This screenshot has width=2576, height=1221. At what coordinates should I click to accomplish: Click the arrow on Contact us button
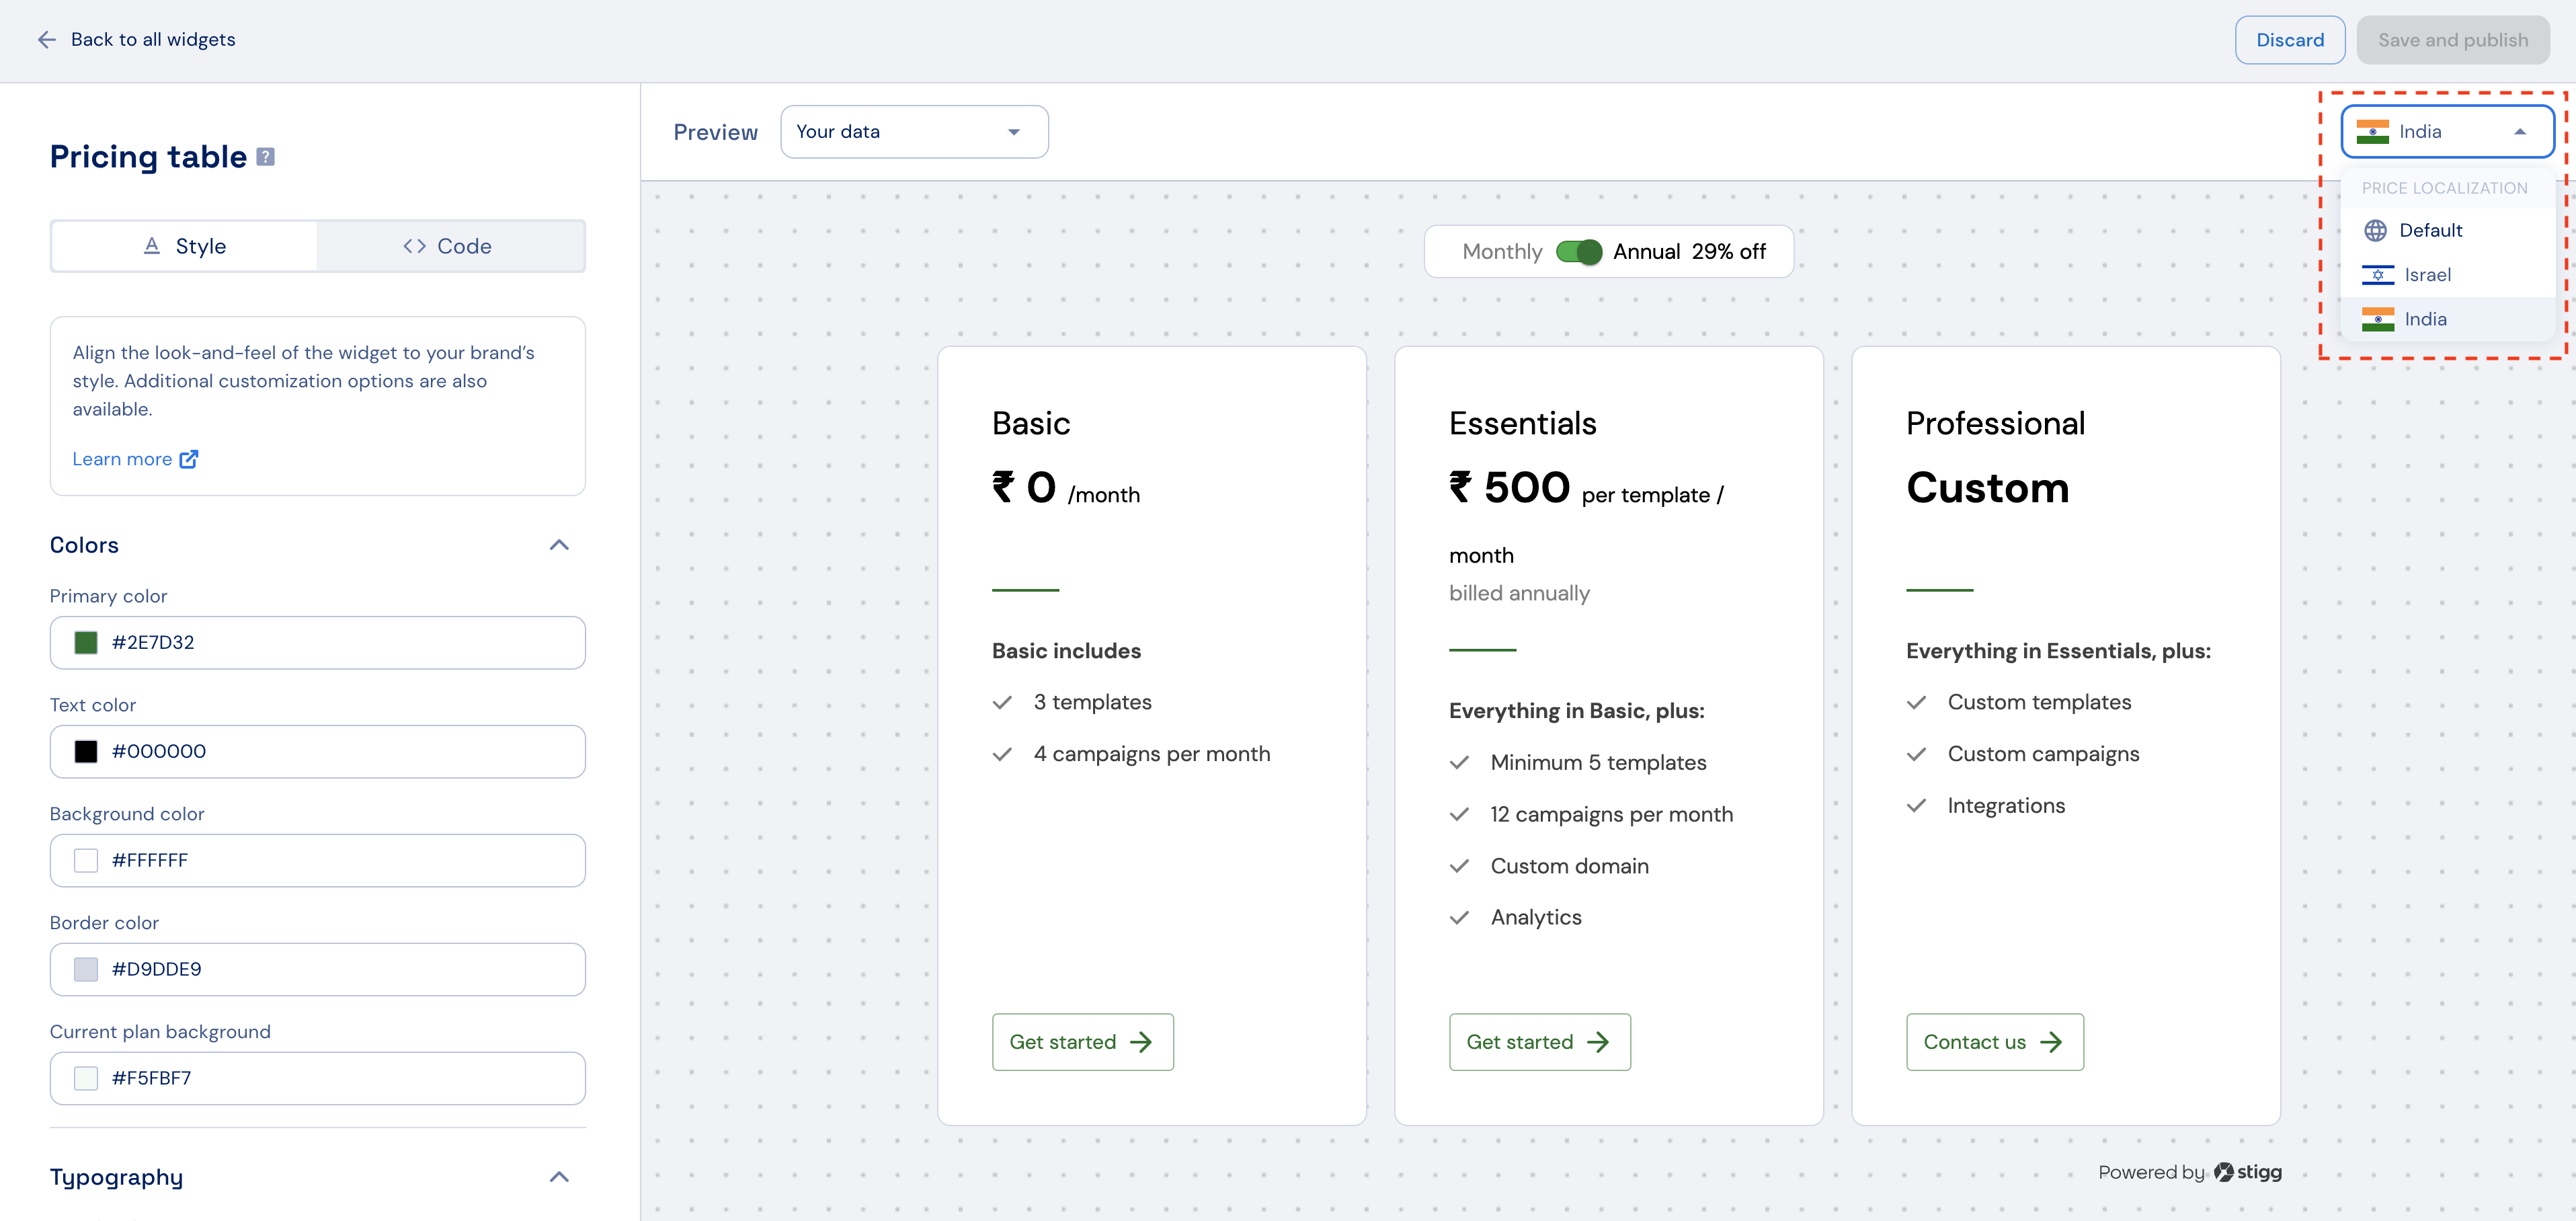pos(2051,1042)
